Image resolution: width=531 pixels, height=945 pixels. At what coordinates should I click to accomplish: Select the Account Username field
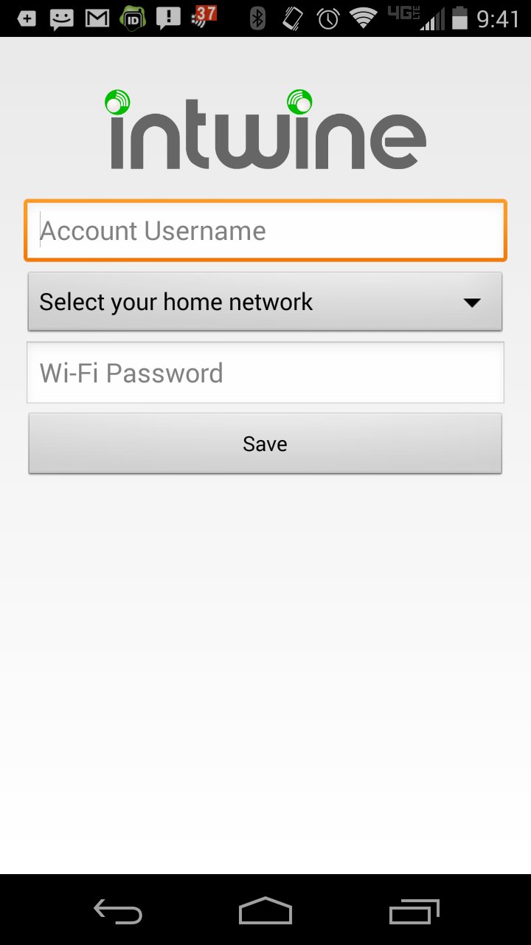(265, 230)
